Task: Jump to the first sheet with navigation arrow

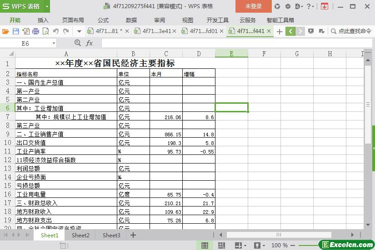Action: pyautogui.click(x=6, y=235)
